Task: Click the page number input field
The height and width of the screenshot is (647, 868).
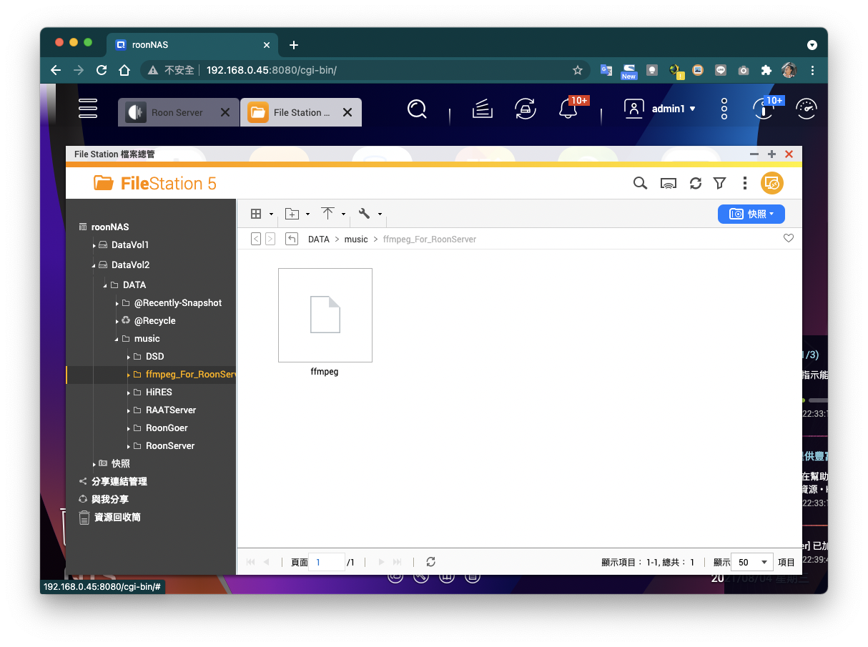Action: click(x=327, y=562)
